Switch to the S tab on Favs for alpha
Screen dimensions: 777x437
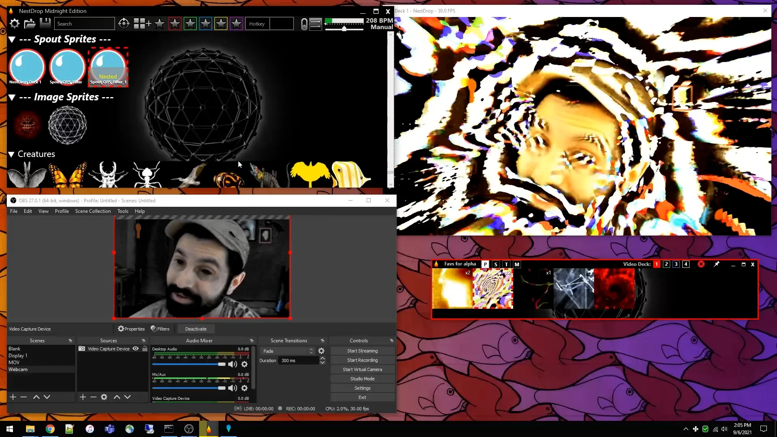pyautogui.click(x=496, y=264)
